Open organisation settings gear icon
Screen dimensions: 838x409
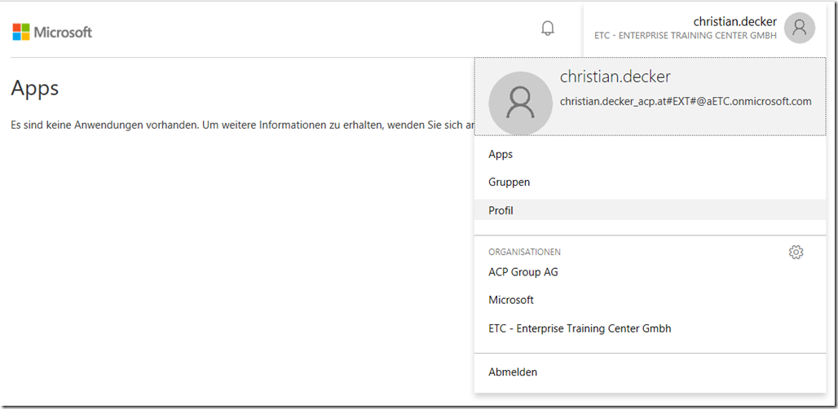pyautogui.click(x=796, y=252)
